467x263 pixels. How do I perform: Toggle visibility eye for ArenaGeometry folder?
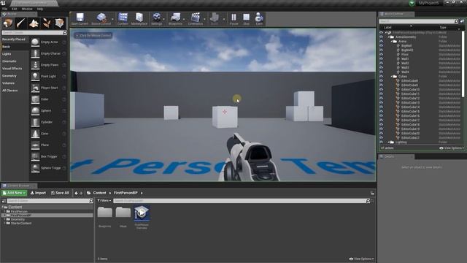[381, 37]
